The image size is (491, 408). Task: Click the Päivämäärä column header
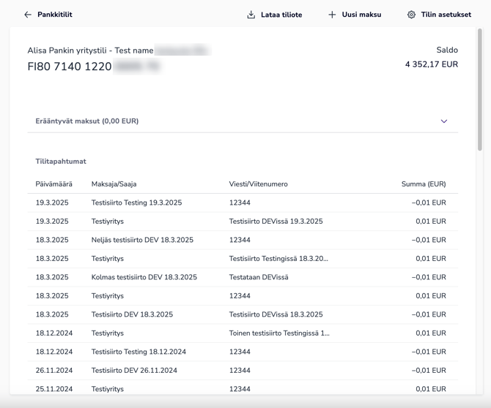pyautogui.click(x=52, y=184)
